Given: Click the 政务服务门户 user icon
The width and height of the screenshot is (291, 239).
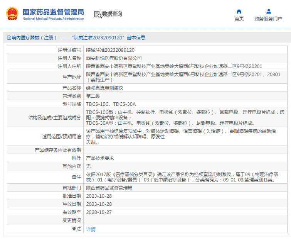Looking at the screenshot, I should [x=268, y=12].
